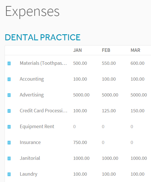Viewport: 151px width, 182px height.
Task: Open the receipt icon for Advertising
Action: (x=9, y=95)
